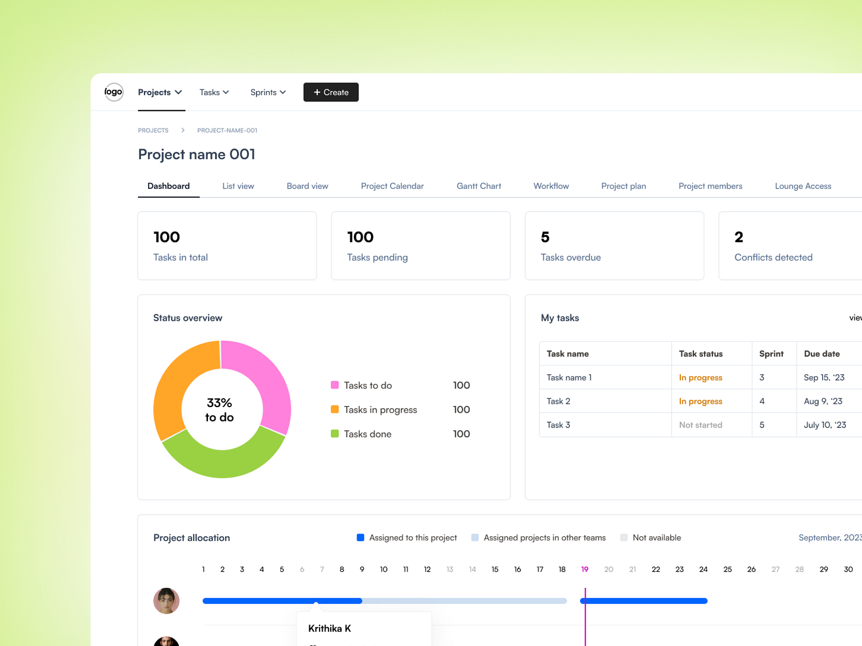Select the pink Tasks to do legend marker

(x=335, y=385)
